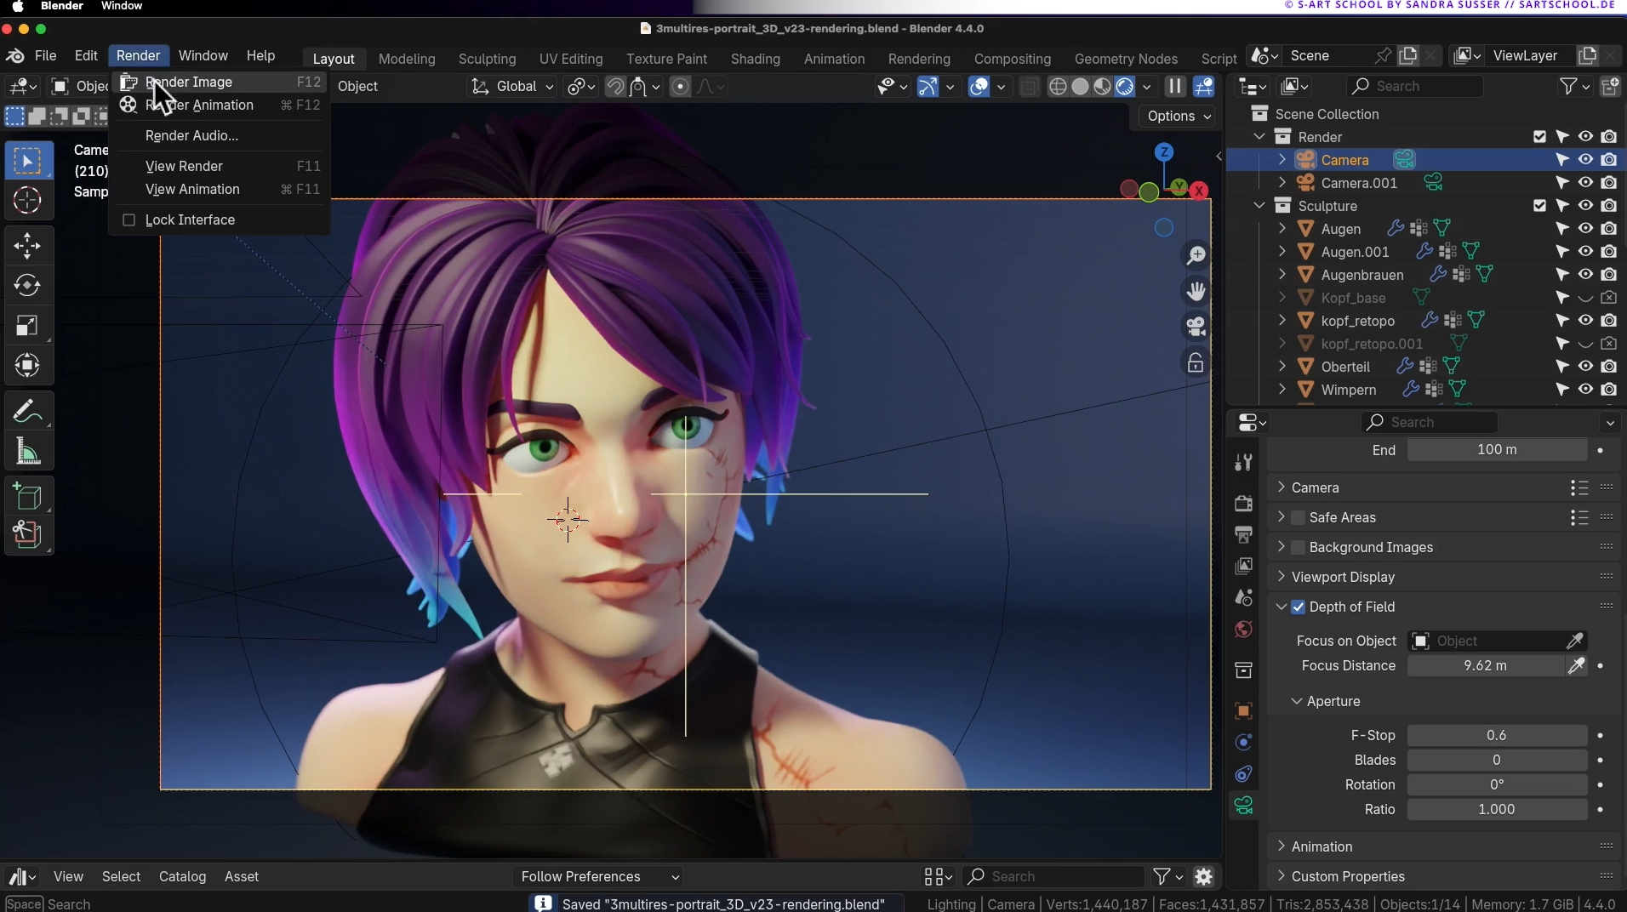Switch to solid viewport shading
The height and width of the screenshot is (912, 1627).
[1080, 87]
